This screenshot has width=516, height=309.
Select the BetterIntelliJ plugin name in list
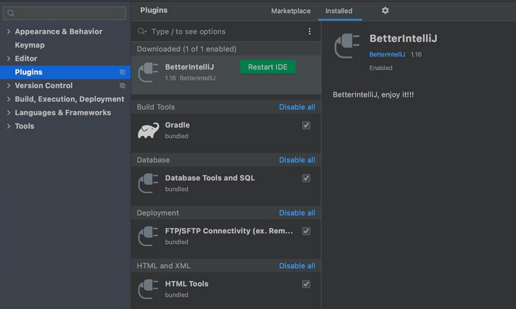tap(189, 67)
